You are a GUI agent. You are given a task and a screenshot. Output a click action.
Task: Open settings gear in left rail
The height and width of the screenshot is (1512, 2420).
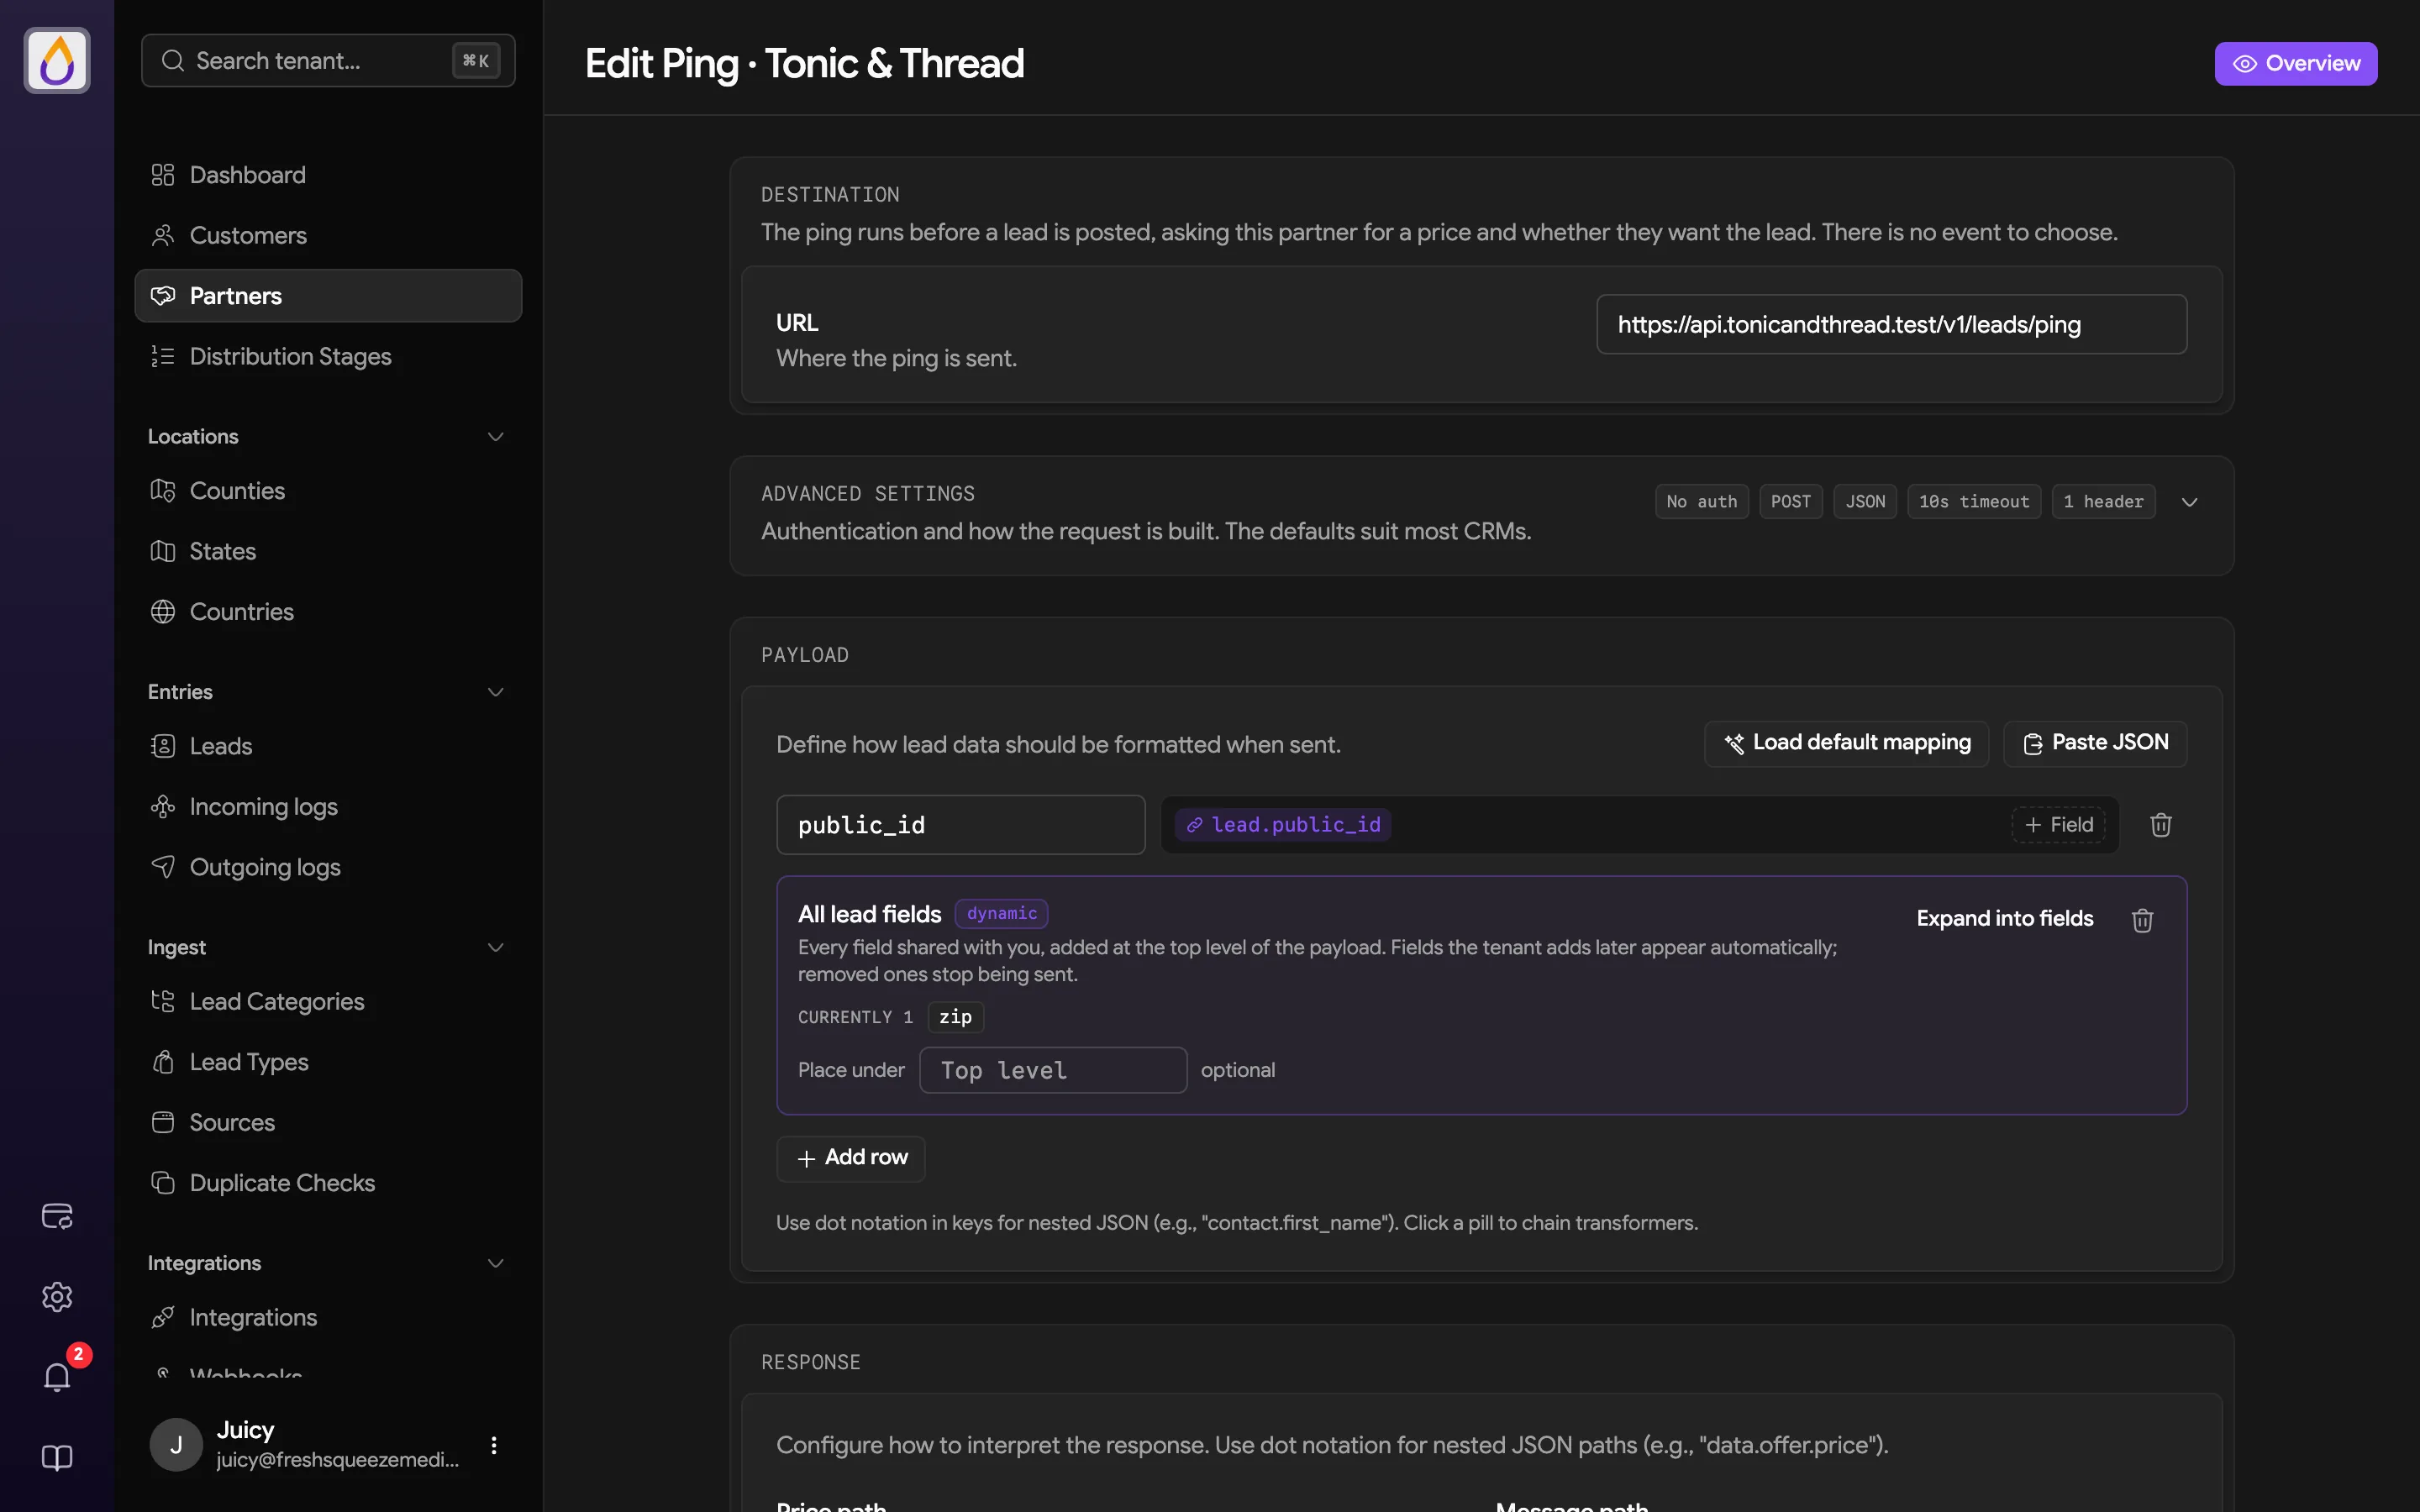(57, 1297)
